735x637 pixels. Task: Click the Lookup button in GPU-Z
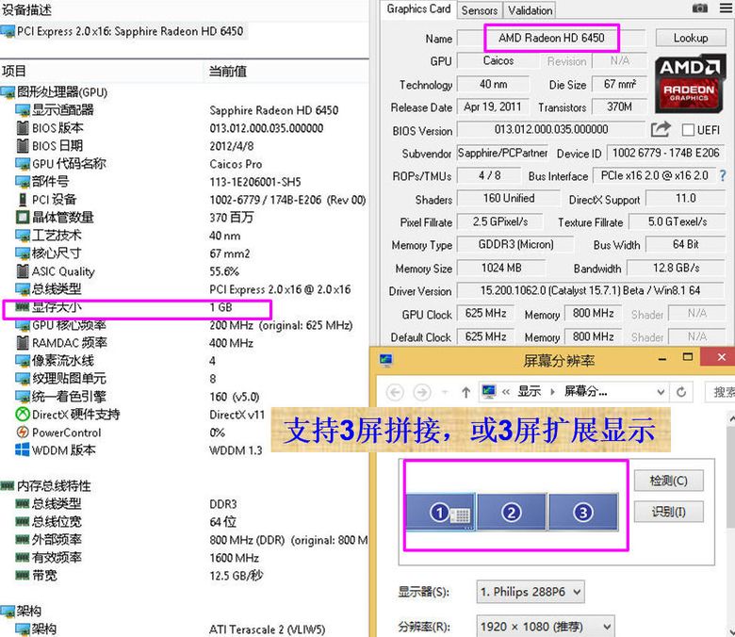click(x=691, y=38)
